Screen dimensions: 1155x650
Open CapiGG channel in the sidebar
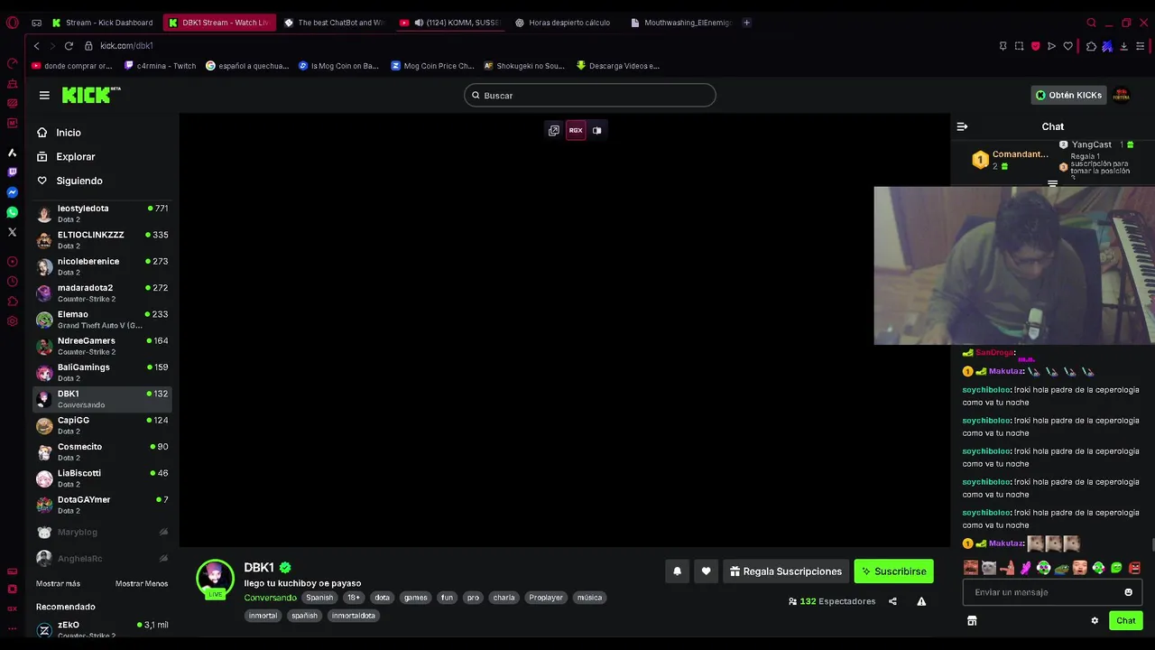pos(102,424)
